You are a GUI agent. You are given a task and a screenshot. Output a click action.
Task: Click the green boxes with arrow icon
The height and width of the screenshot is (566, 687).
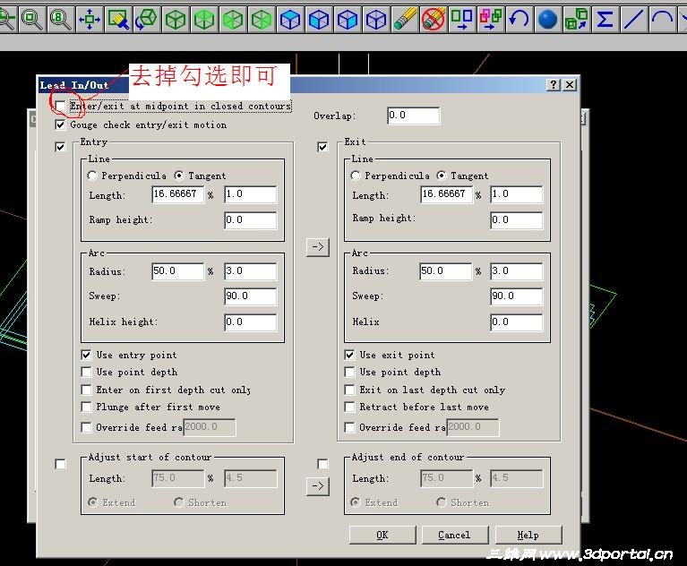577,20
